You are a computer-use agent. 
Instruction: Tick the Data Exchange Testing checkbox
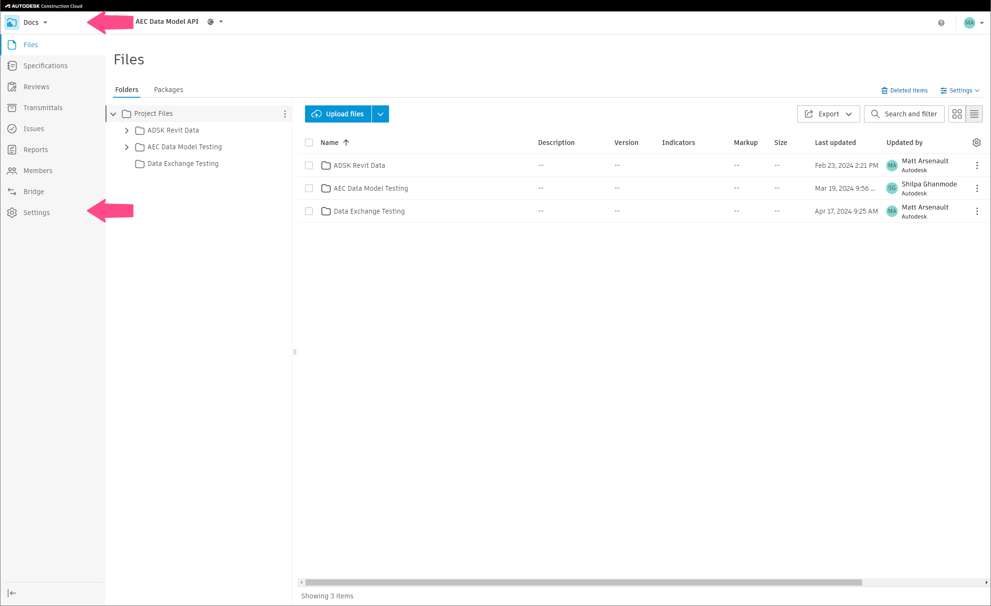(x=309, y=211)
